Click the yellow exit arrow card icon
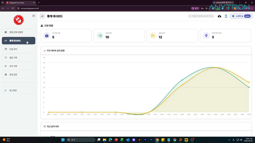Screen dimensions: 255x143 pyautogui.click(x=153, y=35)
